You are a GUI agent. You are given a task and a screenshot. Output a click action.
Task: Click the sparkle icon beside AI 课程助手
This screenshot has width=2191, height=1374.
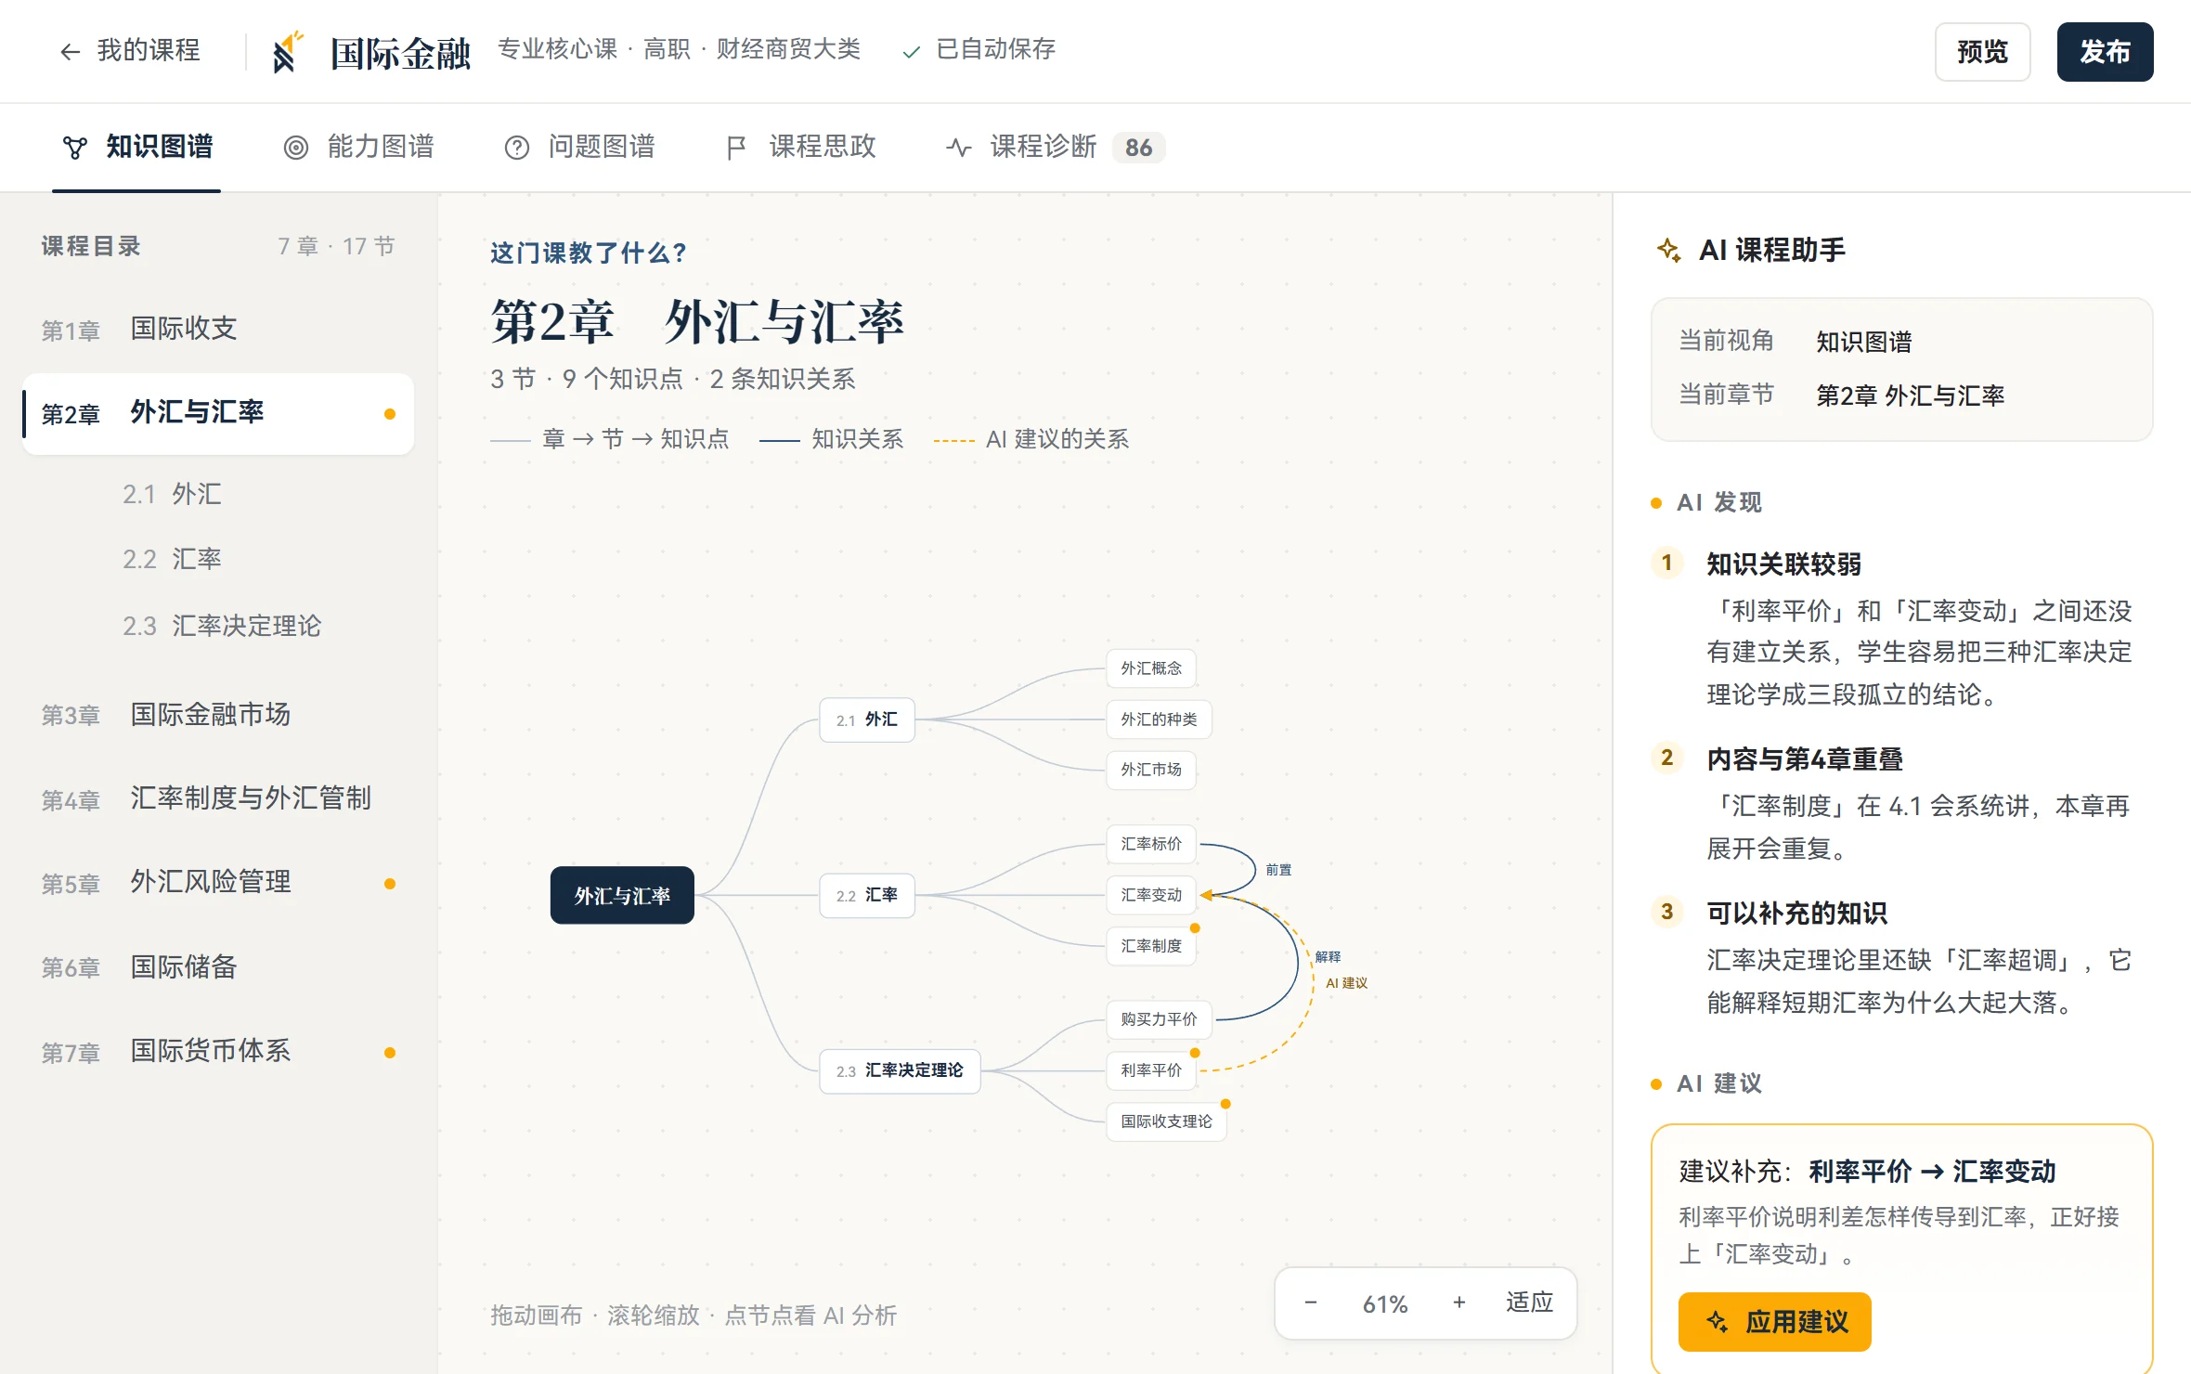click(1668, 251)
